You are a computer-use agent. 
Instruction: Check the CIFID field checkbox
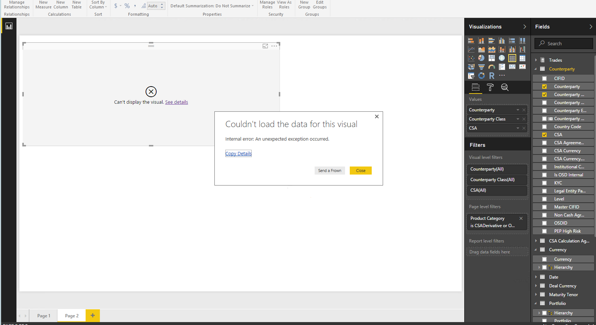(x=544, y=79)
